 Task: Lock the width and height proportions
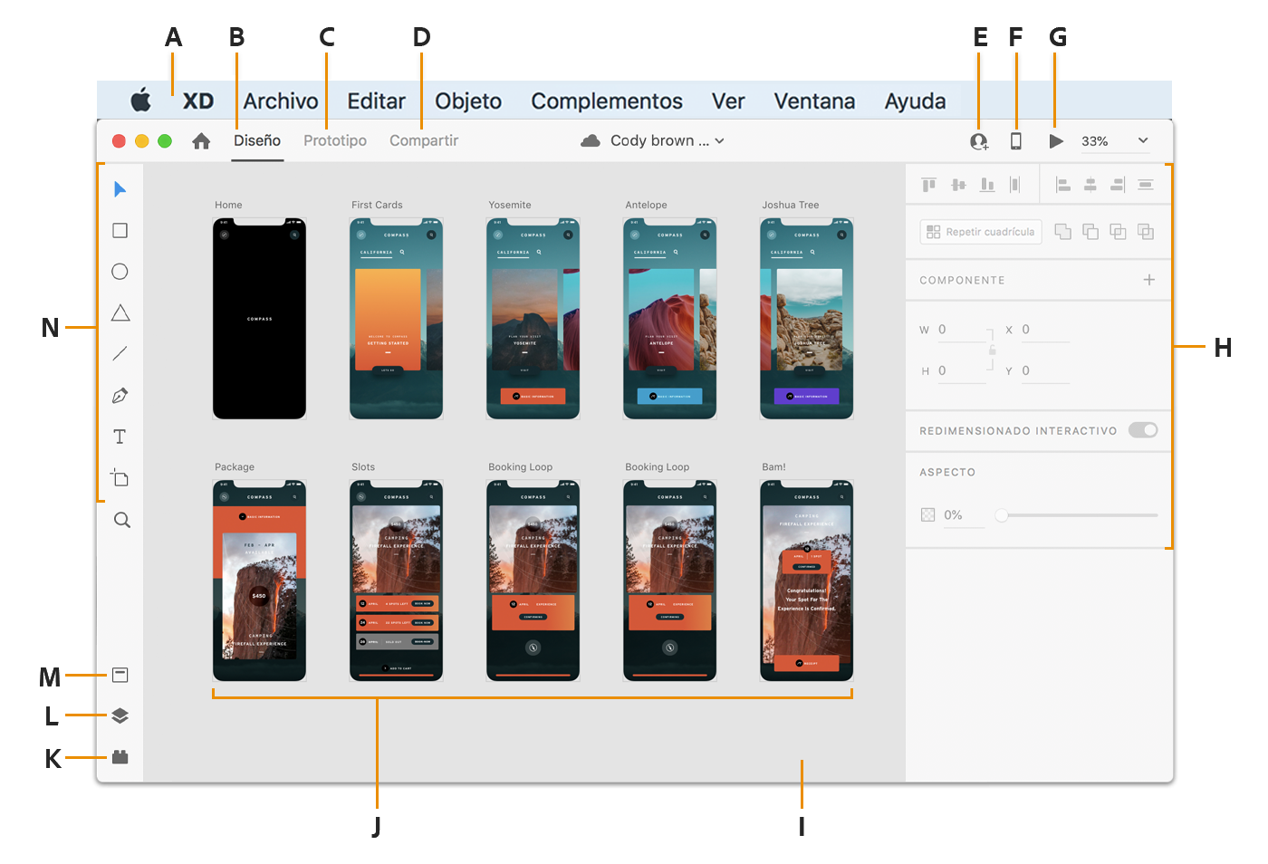[x=992, y=350]
